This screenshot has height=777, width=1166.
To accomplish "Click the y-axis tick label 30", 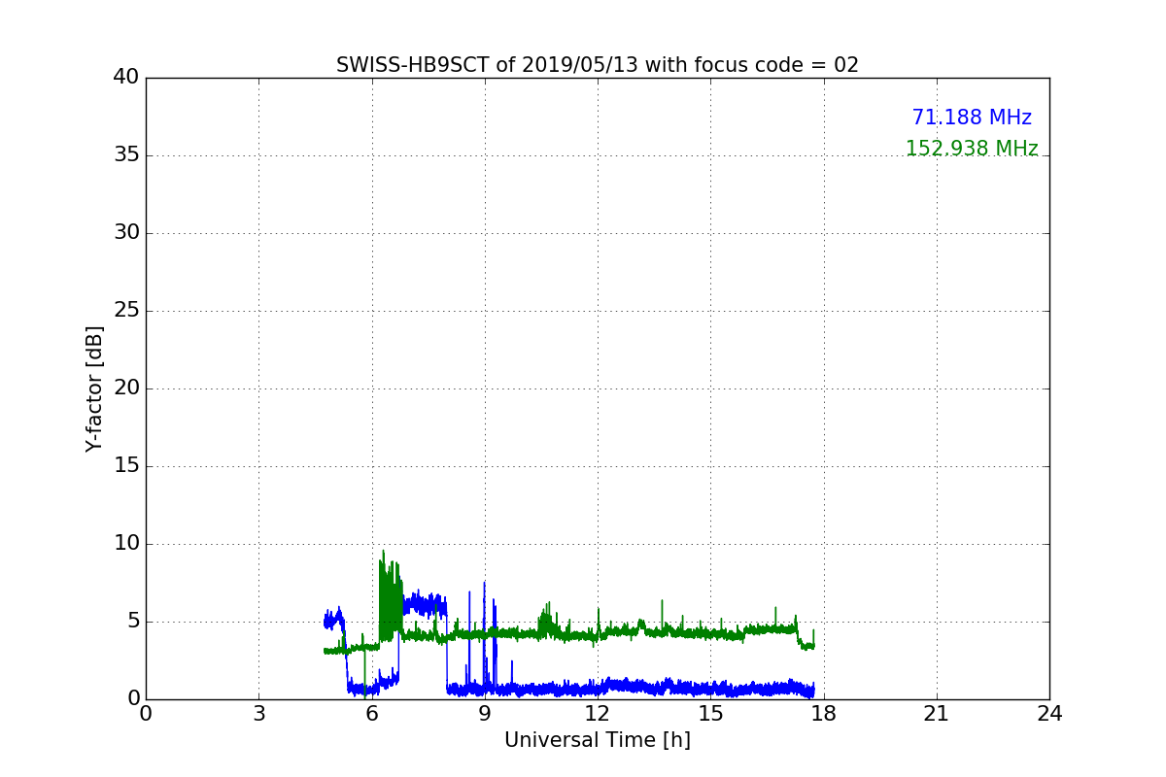I will click(125, 233).
